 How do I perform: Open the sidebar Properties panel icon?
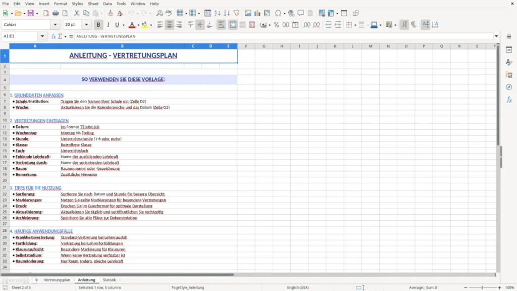point(509,50)
